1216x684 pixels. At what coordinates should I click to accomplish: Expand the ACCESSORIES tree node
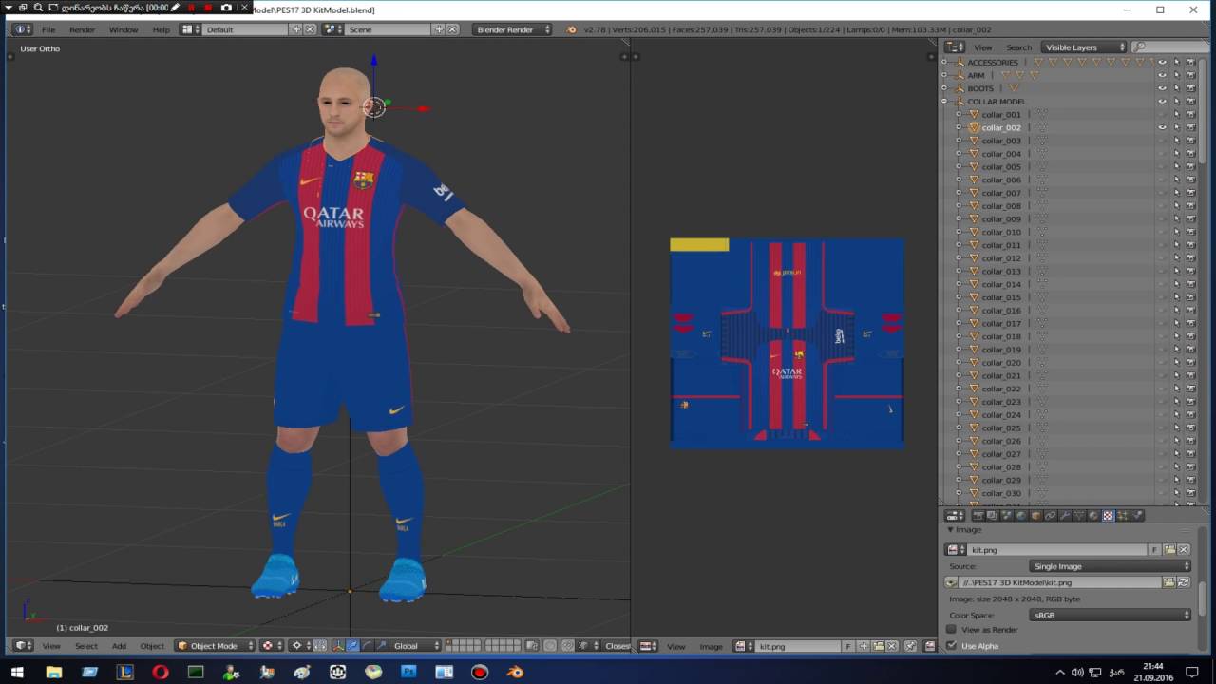click(x=944, y=63)
